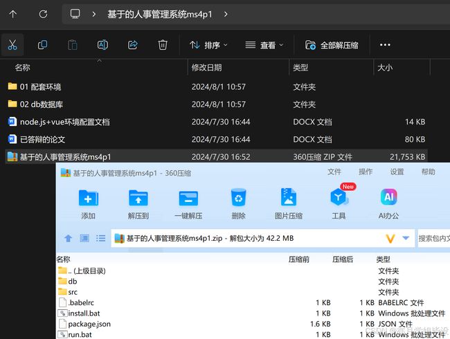Click folder icon of 01 配套环境
This screenshot has height=339, width=450.
(12, 86)
